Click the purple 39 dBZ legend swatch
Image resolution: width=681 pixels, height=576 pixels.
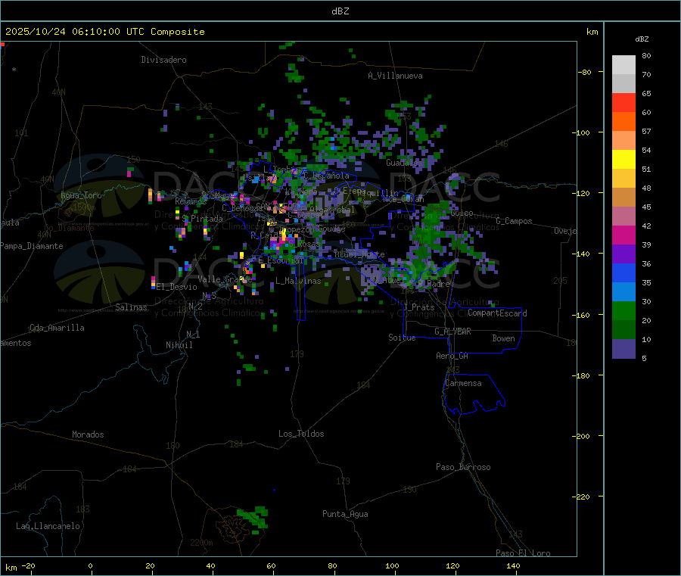click(623, 254)
